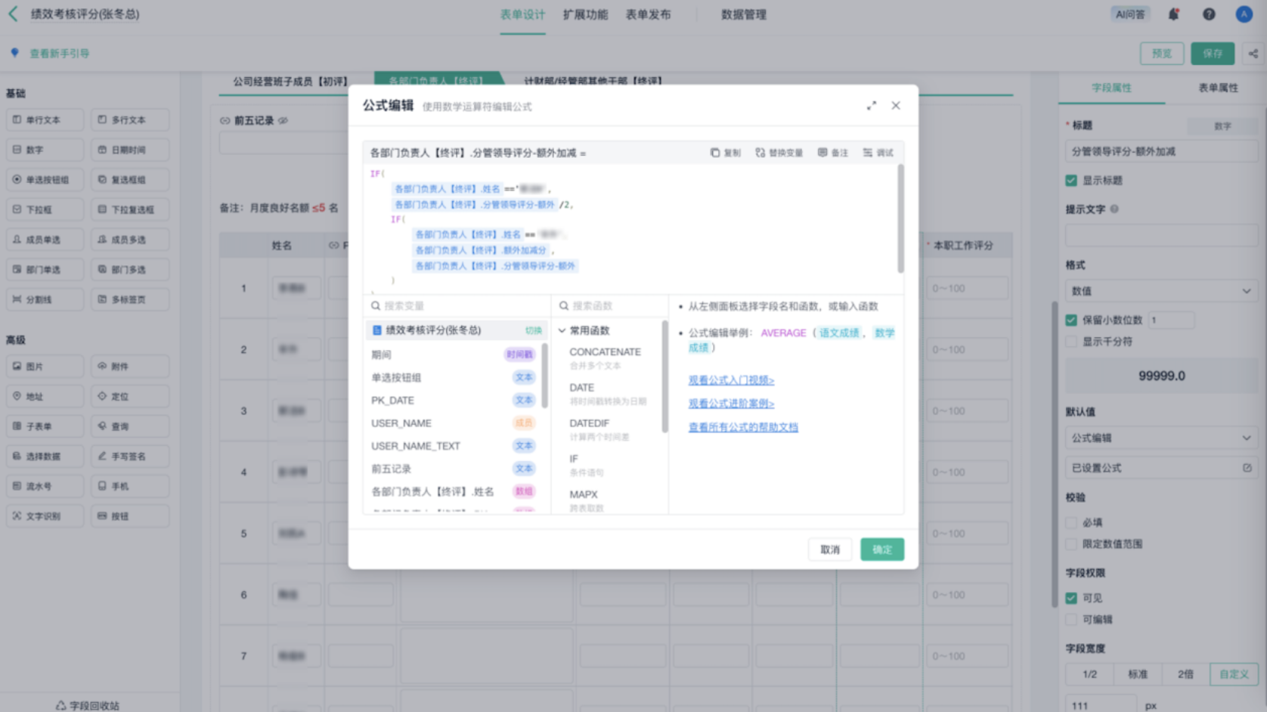The width and height of the screenshot is (1267, 712).
Task: Open the notifications bell
Action: pyautogui.click(x=1173, y=14)
